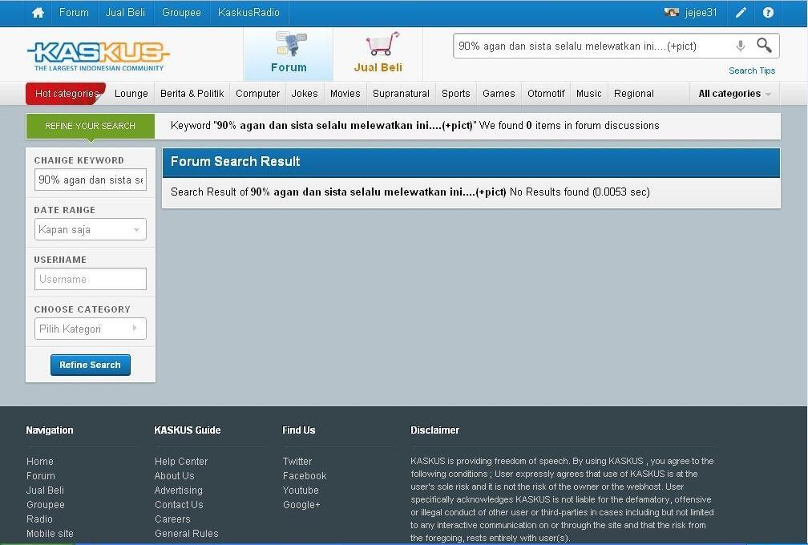Open the Jual Beli footer link

46,490
